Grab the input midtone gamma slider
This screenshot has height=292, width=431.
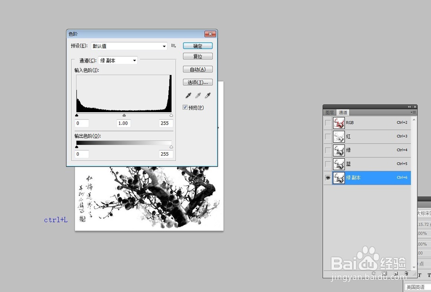[x=124, y=115]
